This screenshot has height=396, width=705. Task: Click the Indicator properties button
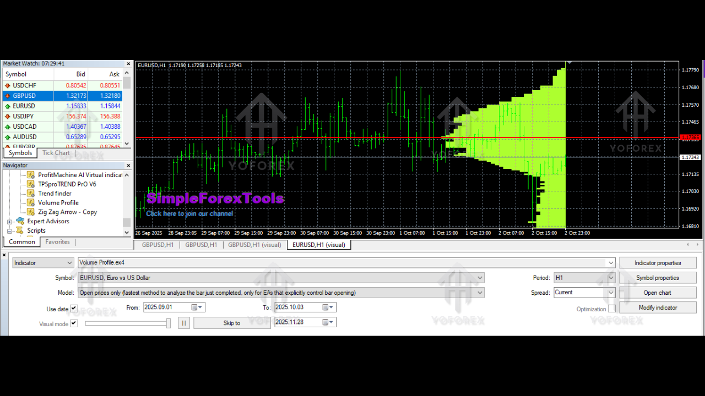pyautogui.click(x=658, y=262)
